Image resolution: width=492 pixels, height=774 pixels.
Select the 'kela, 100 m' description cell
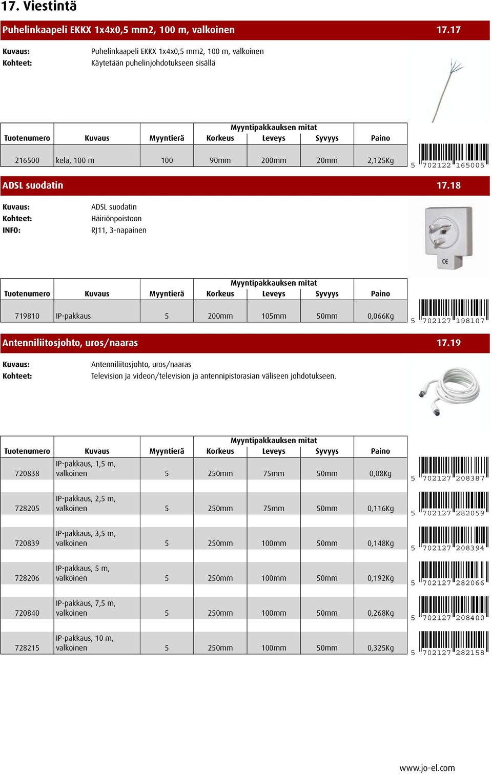coord(75,160)
